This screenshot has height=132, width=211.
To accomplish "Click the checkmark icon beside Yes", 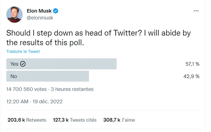I will point(23,64).
